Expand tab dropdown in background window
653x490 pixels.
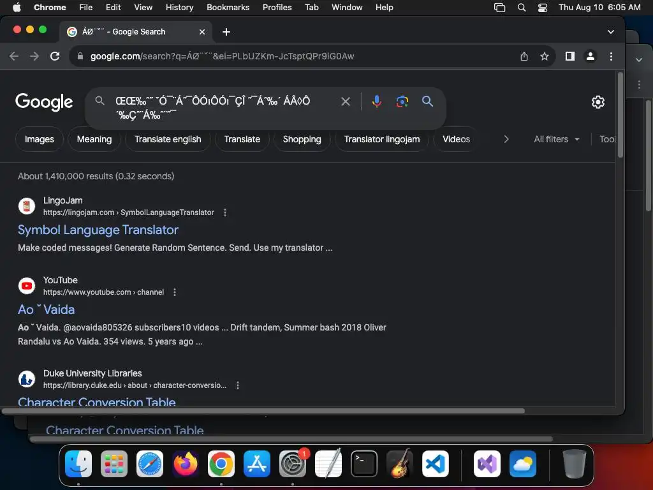[639, 60]
